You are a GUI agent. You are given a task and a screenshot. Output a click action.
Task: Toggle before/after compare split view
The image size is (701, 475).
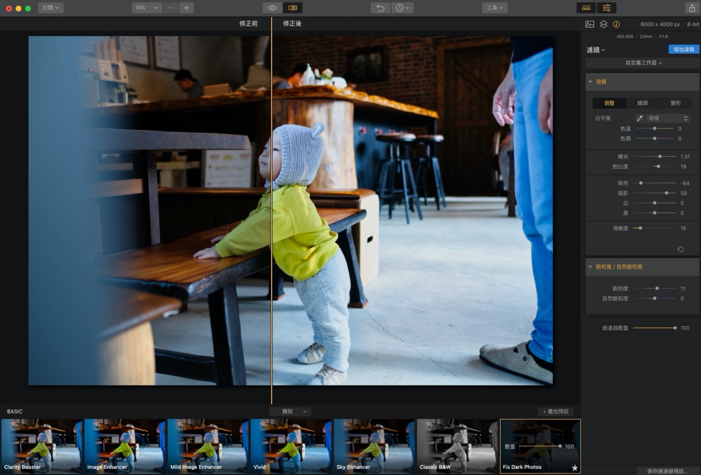coord(293,8)
